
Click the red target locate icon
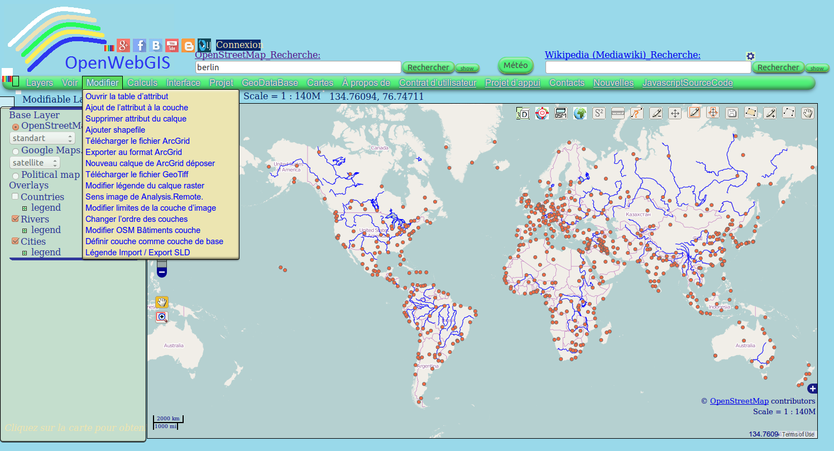(x=541, y=113)
